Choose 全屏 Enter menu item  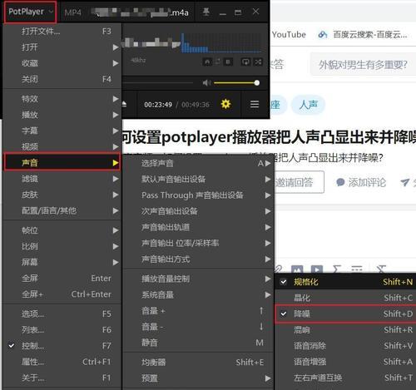click(62, 278)
